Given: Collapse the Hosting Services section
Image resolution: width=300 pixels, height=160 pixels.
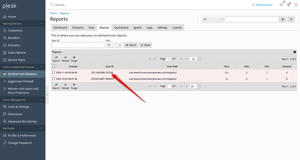Looking at the screenshot, I should 41,24.
